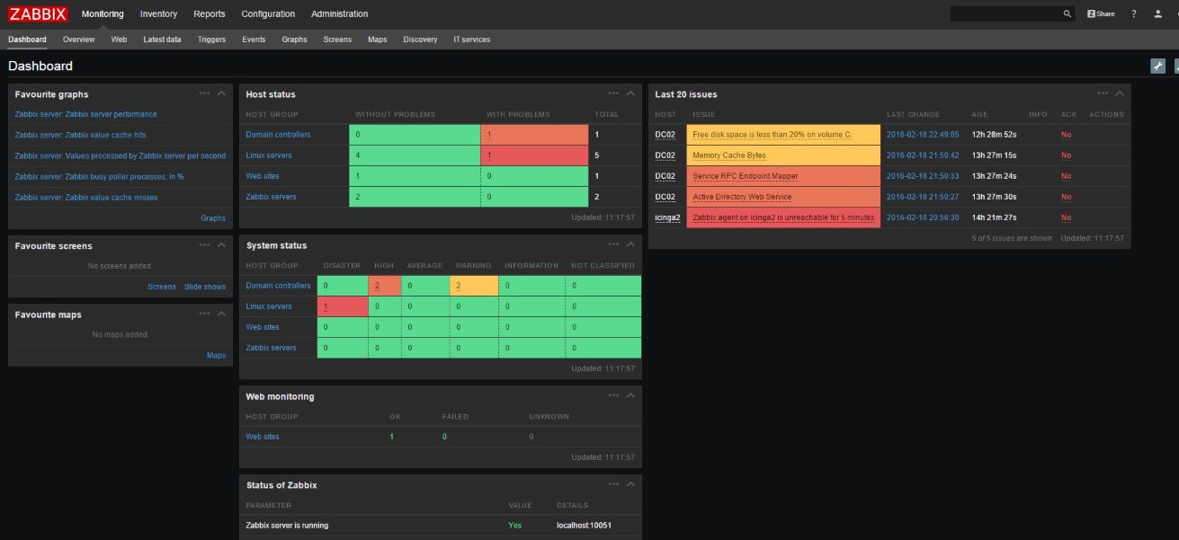
Task: Click the Slide shows link
Action: click(x=205, y=287)
